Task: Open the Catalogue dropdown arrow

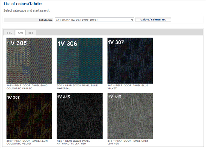Action: point(132,20)
